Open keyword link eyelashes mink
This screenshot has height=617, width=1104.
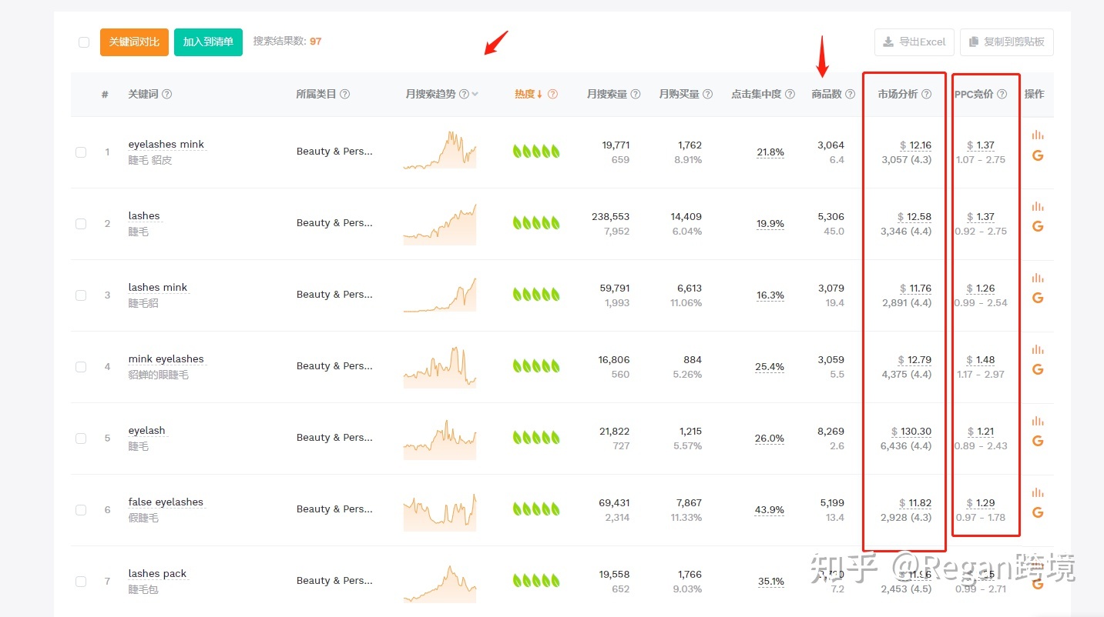[x=166, y=144]
